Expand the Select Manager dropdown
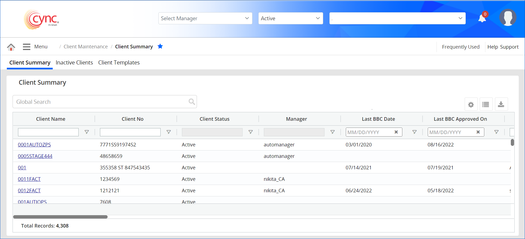The image size is (525, 239). (205, 18)
